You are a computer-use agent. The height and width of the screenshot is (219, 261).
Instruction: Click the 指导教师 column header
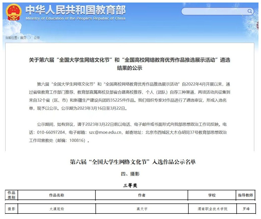[x=245, y=195]
